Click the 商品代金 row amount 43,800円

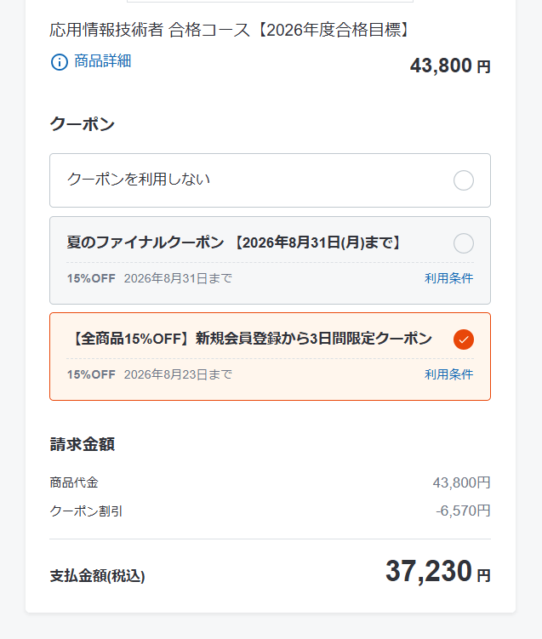[461, 482]
